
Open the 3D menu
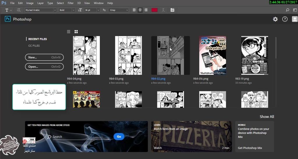point(79,3)
